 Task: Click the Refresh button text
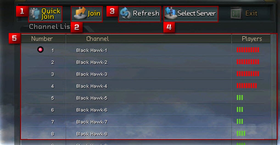[146, 13]
